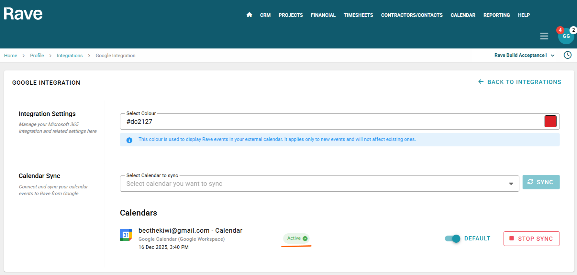Viewport: 577px width, 275px height.
Task: Click the 16 Dec 2025, 3:40 PM timestamp
Action: [163, 247]
